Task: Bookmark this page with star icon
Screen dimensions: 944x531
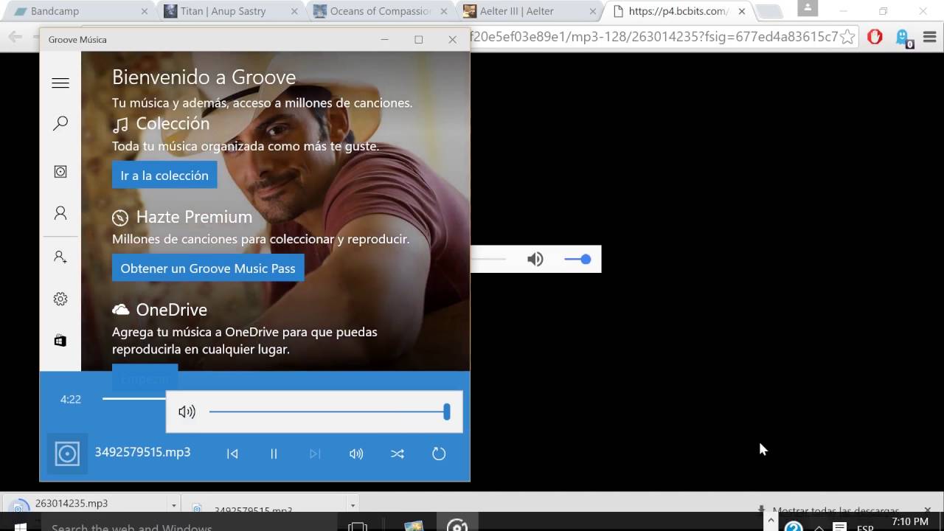Action: click(x=847, y=37)
